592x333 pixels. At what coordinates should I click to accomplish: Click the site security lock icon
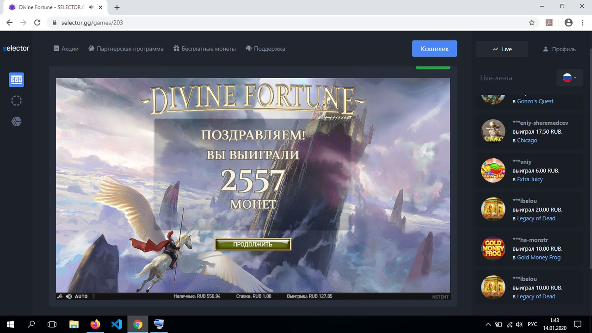(55, 22)
